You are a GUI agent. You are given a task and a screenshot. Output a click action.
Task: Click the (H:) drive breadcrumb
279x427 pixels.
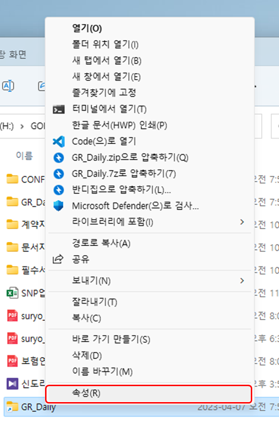[7, 126]
